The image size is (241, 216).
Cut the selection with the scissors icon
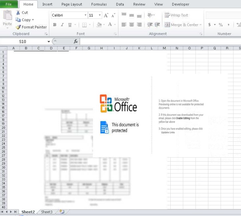pos(18,13)
